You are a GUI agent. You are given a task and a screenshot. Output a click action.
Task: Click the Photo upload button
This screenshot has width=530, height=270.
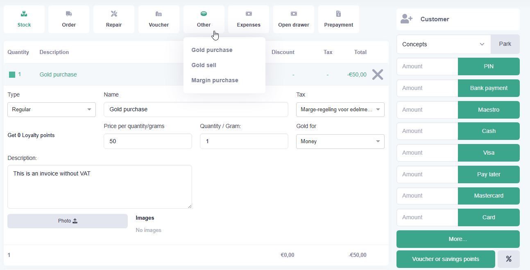click(68, 221)
